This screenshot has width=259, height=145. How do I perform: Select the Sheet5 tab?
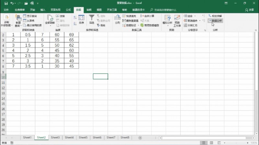tap(83, 138)
